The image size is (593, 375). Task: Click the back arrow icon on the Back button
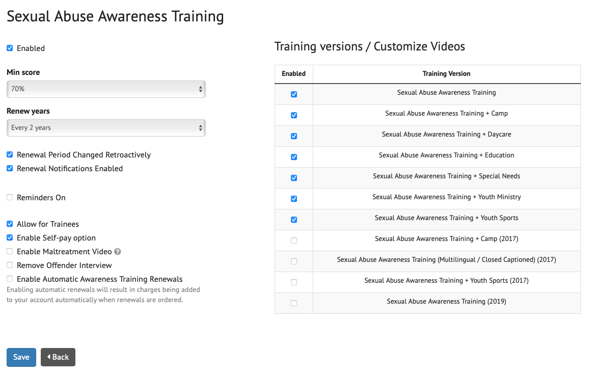[49, 357]
